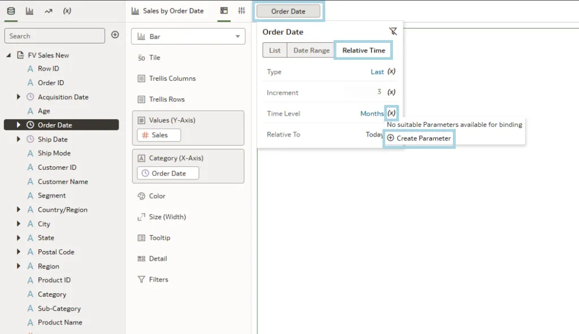Switch filter to List mode
579x334 pixels.
[275, 50]
